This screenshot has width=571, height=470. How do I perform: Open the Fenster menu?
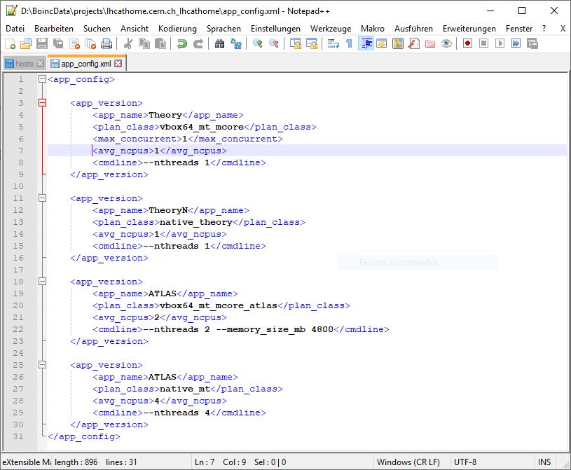(x=519, y=29)
